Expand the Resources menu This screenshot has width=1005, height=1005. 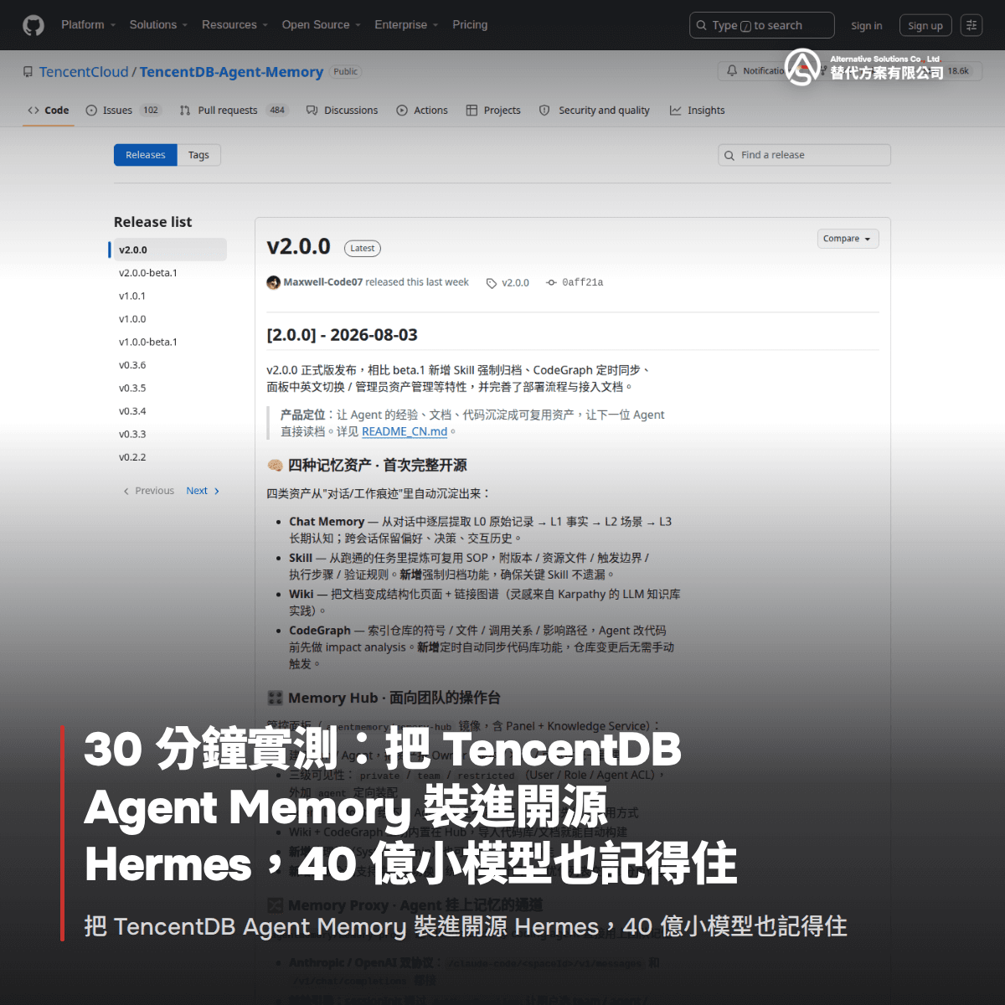pyautogui.click(x=234, y=25)
